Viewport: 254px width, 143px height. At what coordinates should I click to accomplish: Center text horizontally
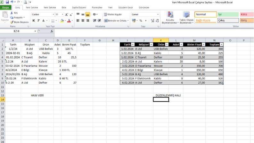pos(83,21)
